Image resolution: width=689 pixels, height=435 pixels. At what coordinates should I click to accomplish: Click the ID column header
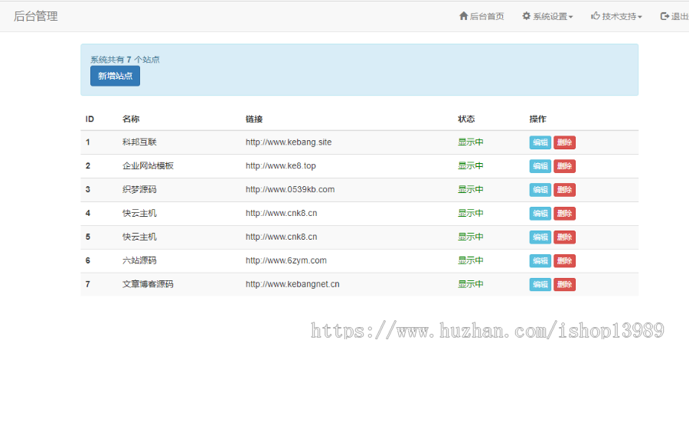click(90, 119)
